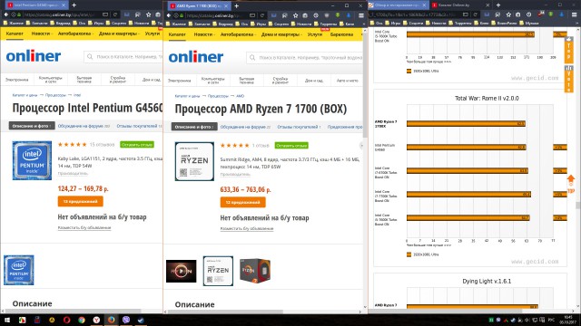This screenshot has height=326, width=581.
Task: Select Описание и фото tab in Ryzen window
Action: [x=194, y=127]
